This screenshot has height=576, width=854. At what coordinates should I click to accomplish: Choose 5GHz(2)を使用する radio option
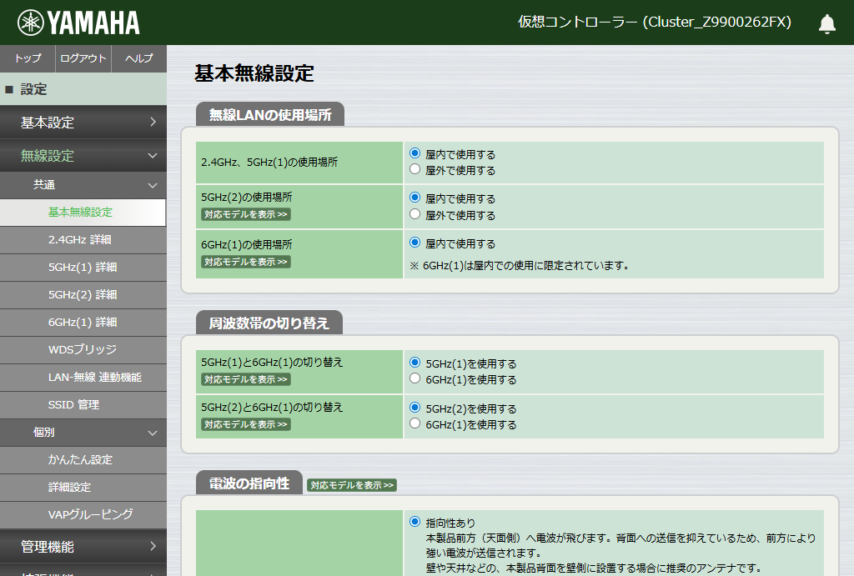point(415,408)
